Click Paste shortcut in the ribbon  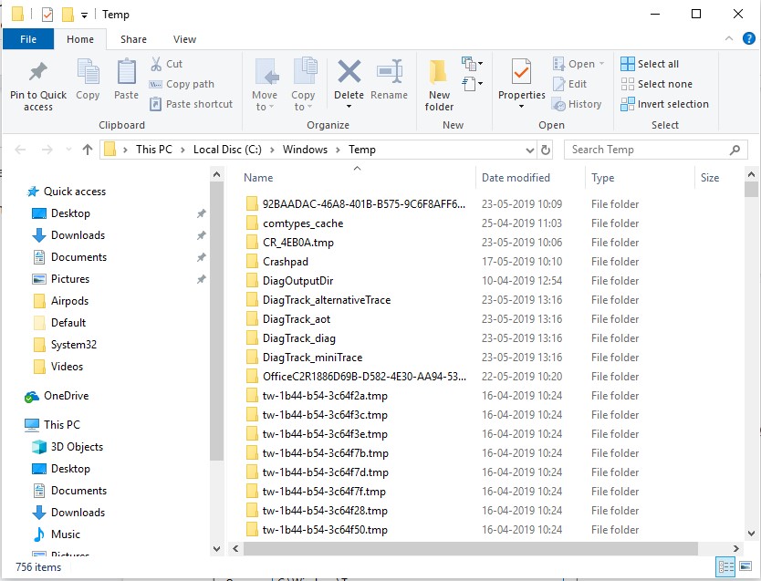point(191,104)
